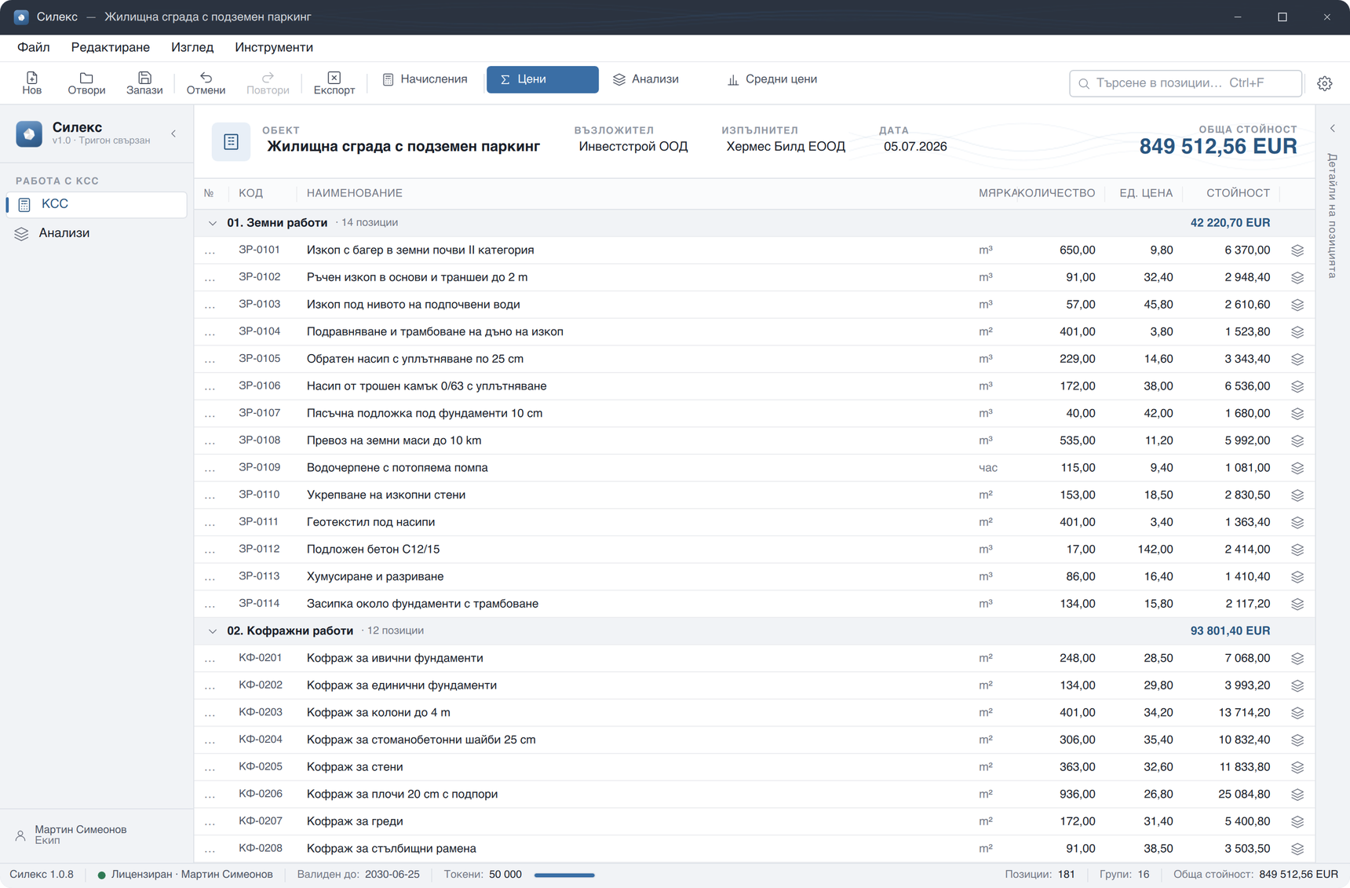1350x888 pixels.
Task: Open analysis layers icon for row ЗР-0109
Action: (1297, 468)
